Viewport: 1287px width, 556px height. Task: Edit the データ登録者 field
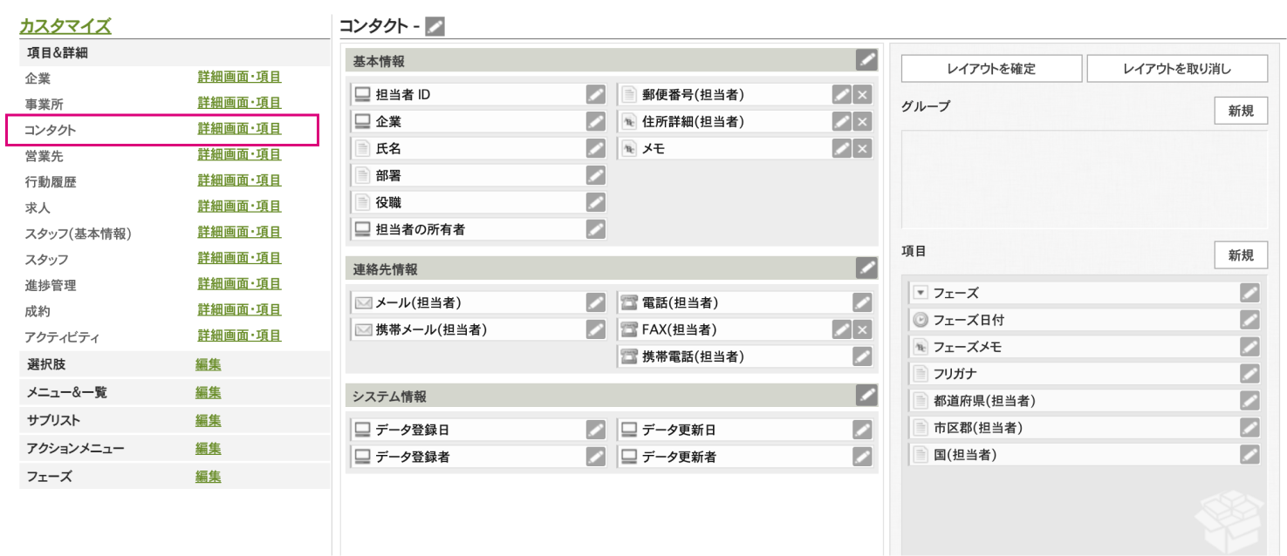tap(597, 456)
